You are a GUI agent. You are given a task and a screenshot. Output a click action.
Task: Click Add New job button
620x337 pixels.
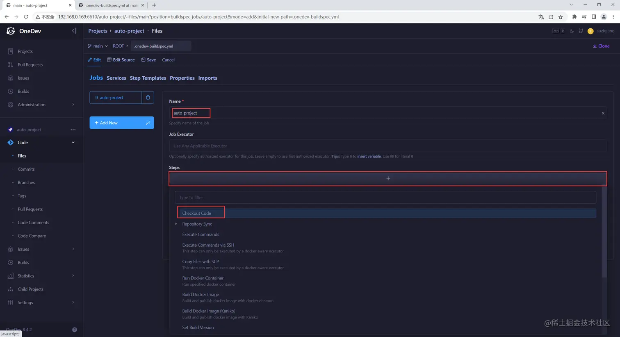[116, 123]
